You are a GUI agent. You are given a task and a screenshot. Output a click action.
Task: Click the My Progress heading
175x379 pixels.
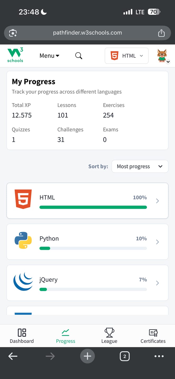pos(33,82)
